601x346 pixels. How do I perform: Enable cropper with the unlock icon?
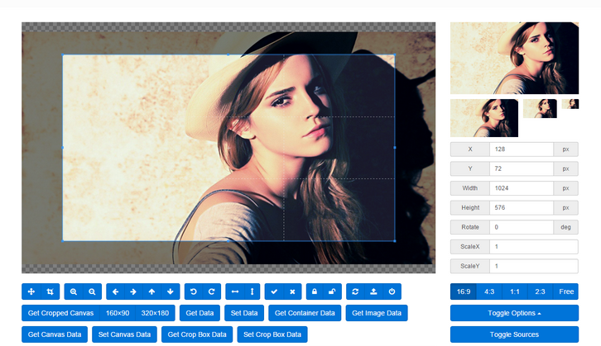[332, 291]
